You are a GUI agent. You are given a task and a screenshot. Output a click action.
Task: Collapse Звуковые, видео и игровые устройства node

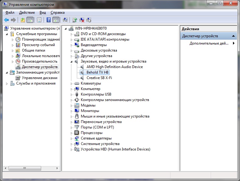coord(72,62)
